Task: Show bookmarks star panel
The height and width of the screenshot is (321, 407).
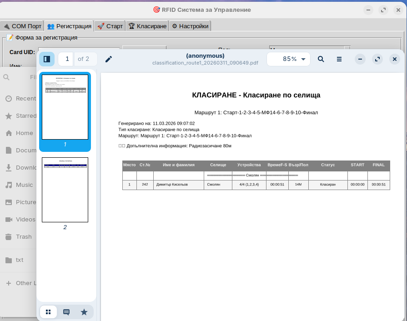Action: pyautogui.click(x=84, y=312)
